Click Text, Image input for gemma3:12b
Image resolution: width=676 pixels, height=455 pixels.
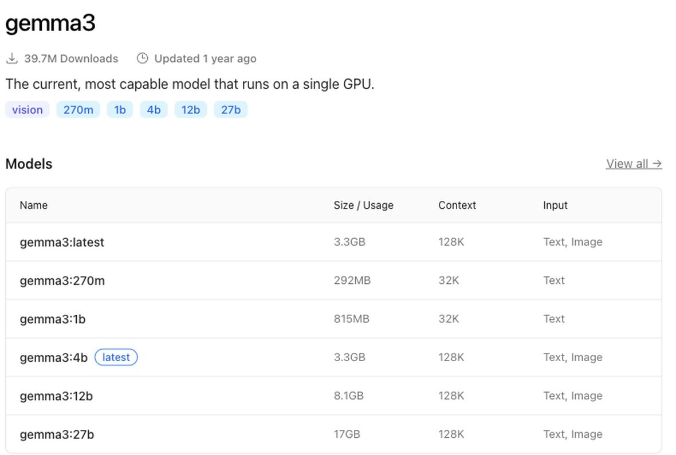573,396
